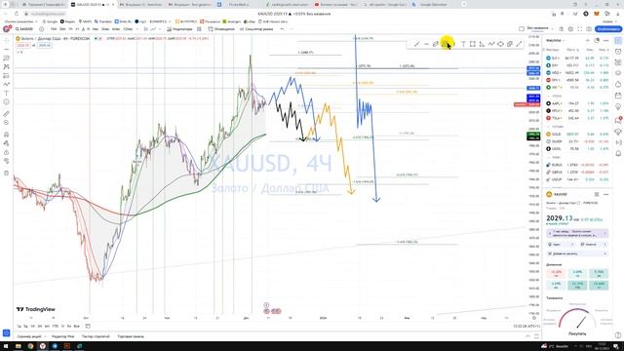Toggle the layout save checkbox
This screenshot has height=351, width=624.
click(x=522, y=29)
